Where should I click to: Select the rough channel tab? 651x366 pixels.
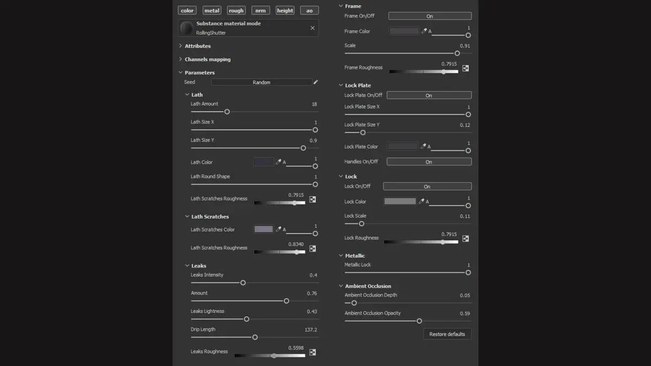[236, 10]
